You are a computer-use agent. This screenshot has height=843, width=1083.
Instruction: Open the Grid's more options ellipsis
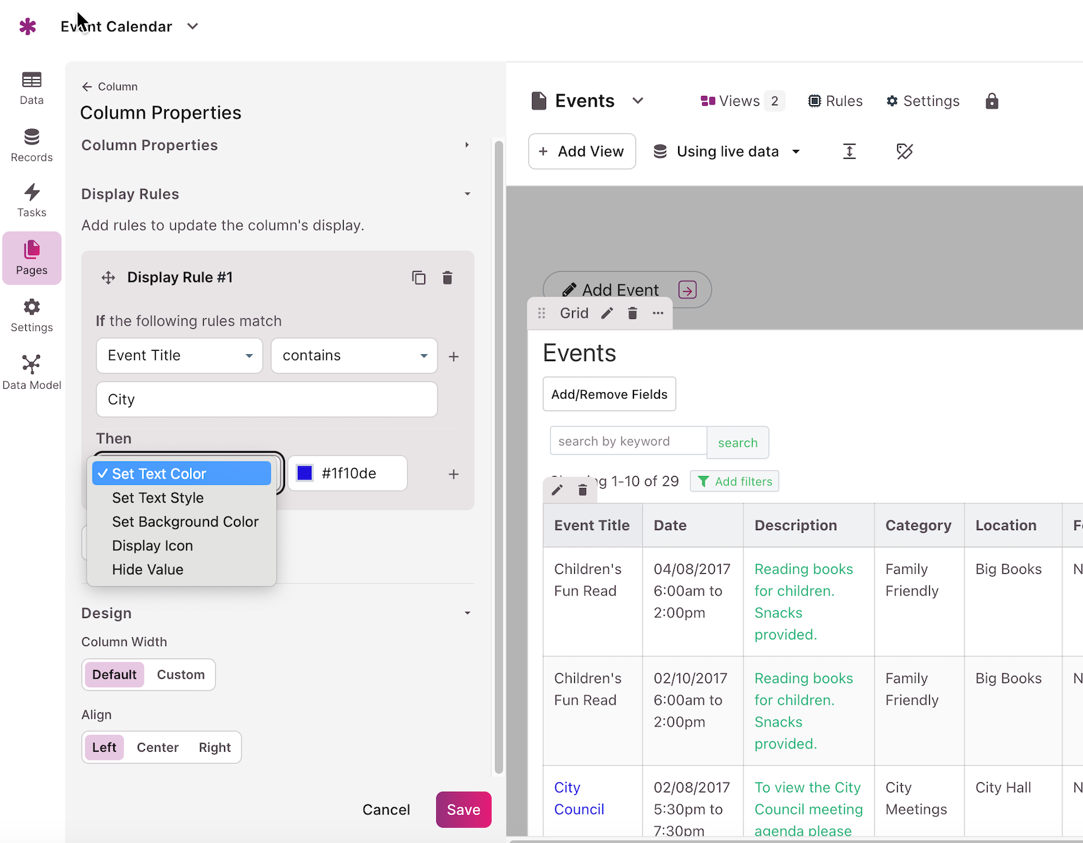click(x=658, y=313)
